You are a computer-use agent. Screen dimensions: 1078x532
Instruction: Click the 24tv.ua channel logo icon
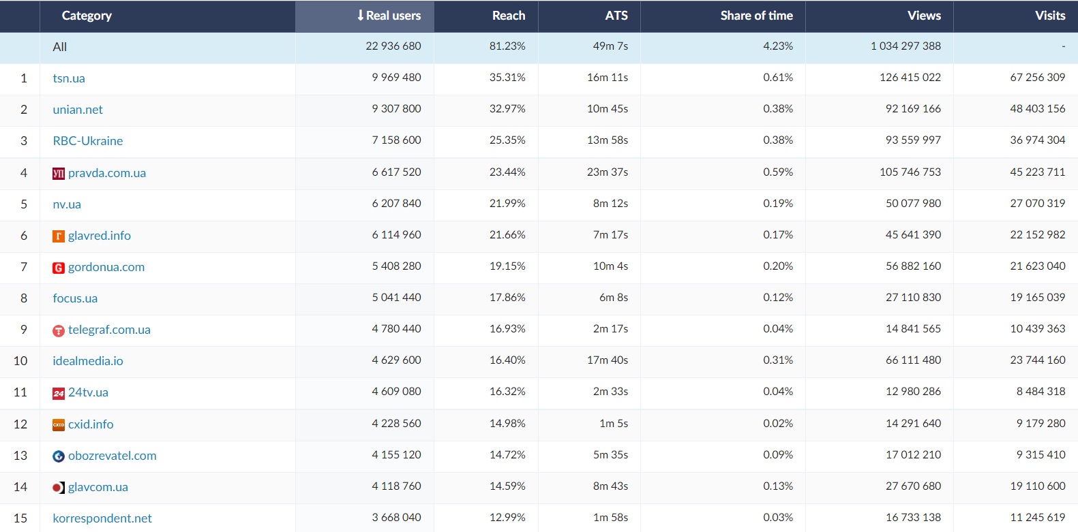59,393
